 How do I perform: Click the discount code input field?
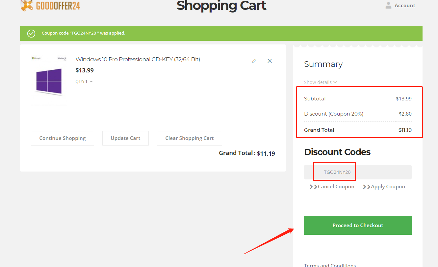[358, 172]
